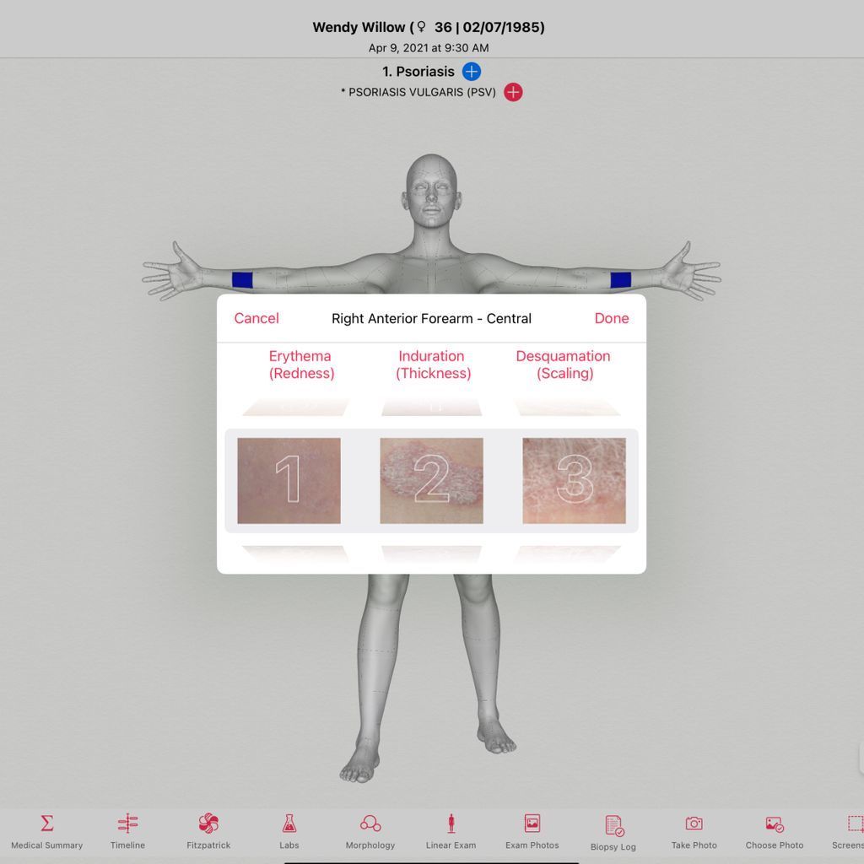The width and height of the screenshot is (864, 864).
Task: Tap the visit date Apr 9, 2021
Action: 429,48
